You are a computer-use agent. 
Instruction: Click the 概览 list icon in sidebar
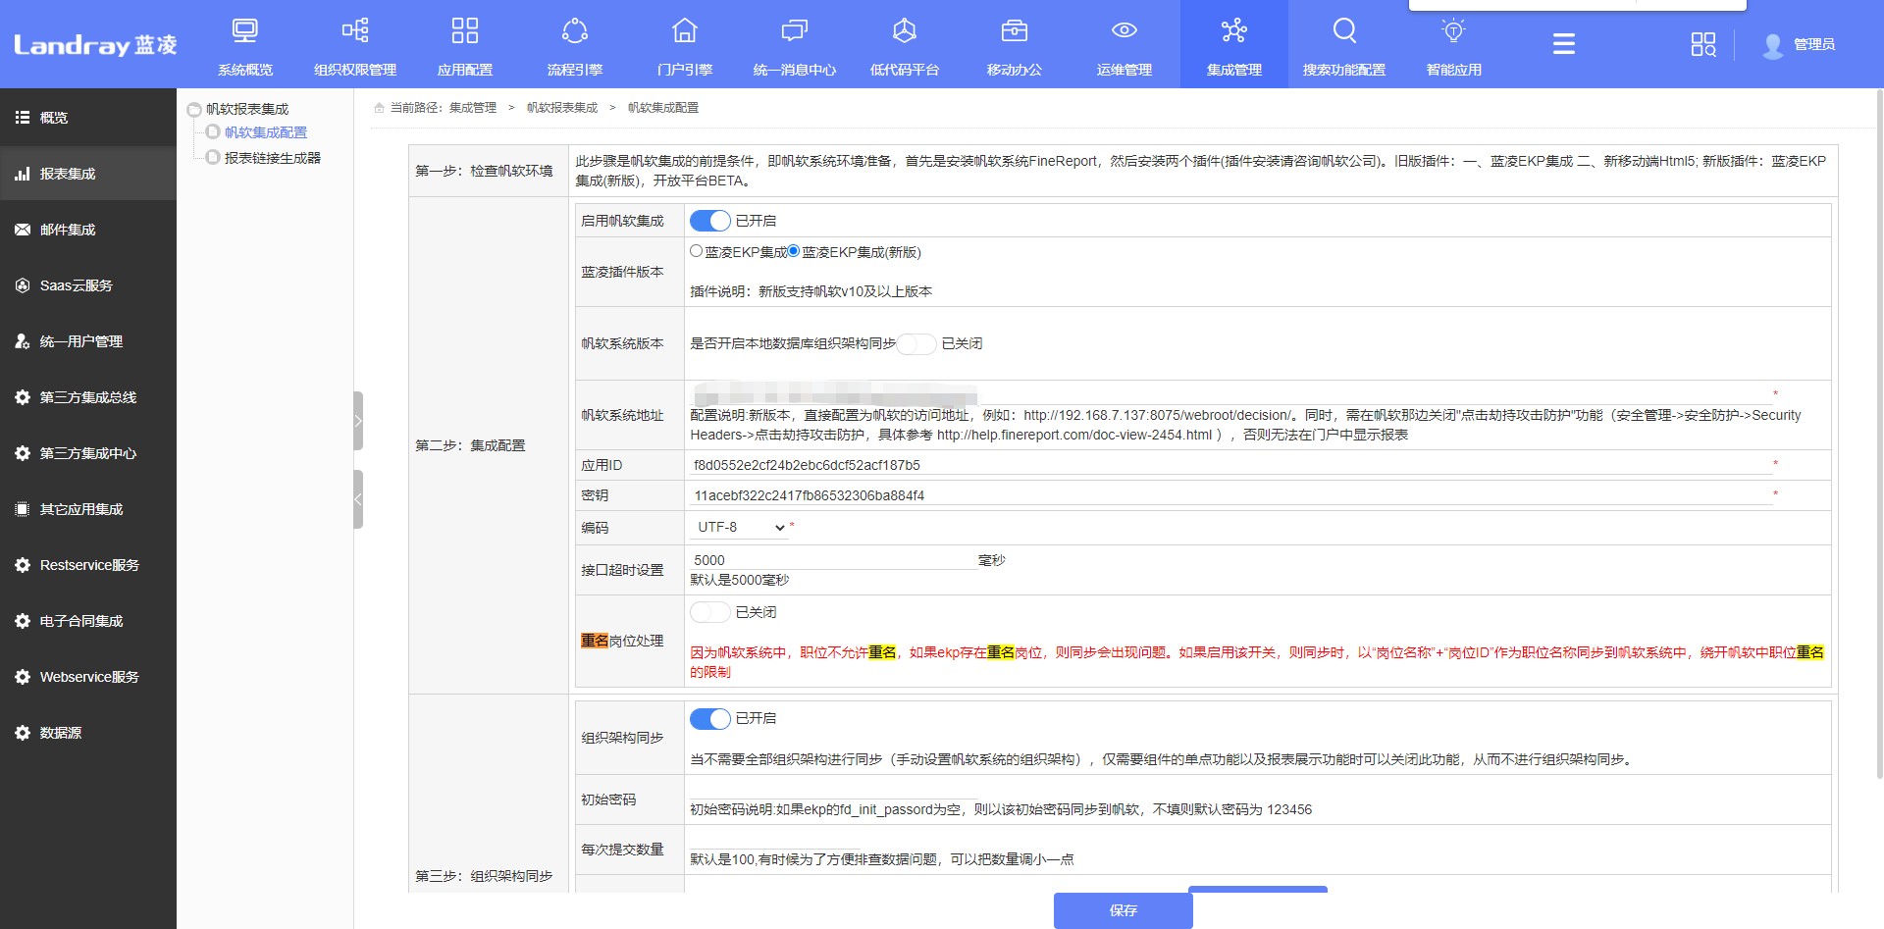[x=23, y=118]
